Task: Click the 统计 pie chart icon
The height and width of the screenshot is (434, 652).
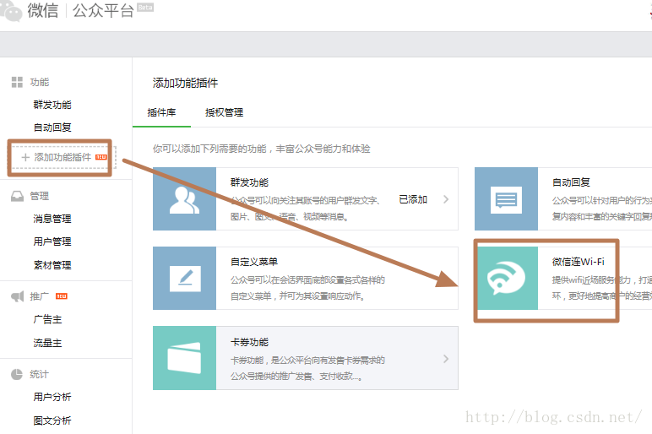Action: (17, 374)
